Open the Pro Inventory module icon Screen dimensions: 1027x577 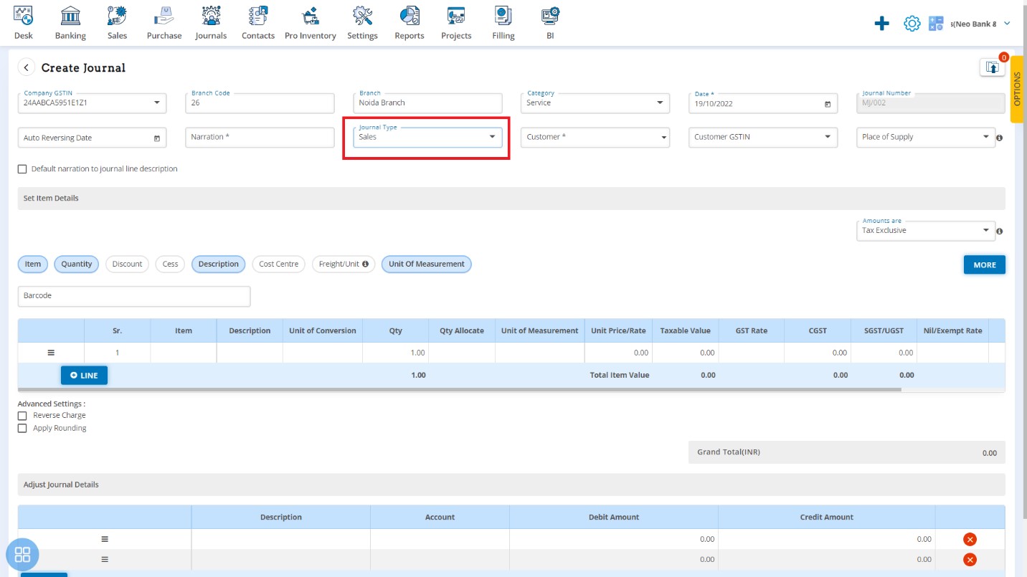[310, 15]
